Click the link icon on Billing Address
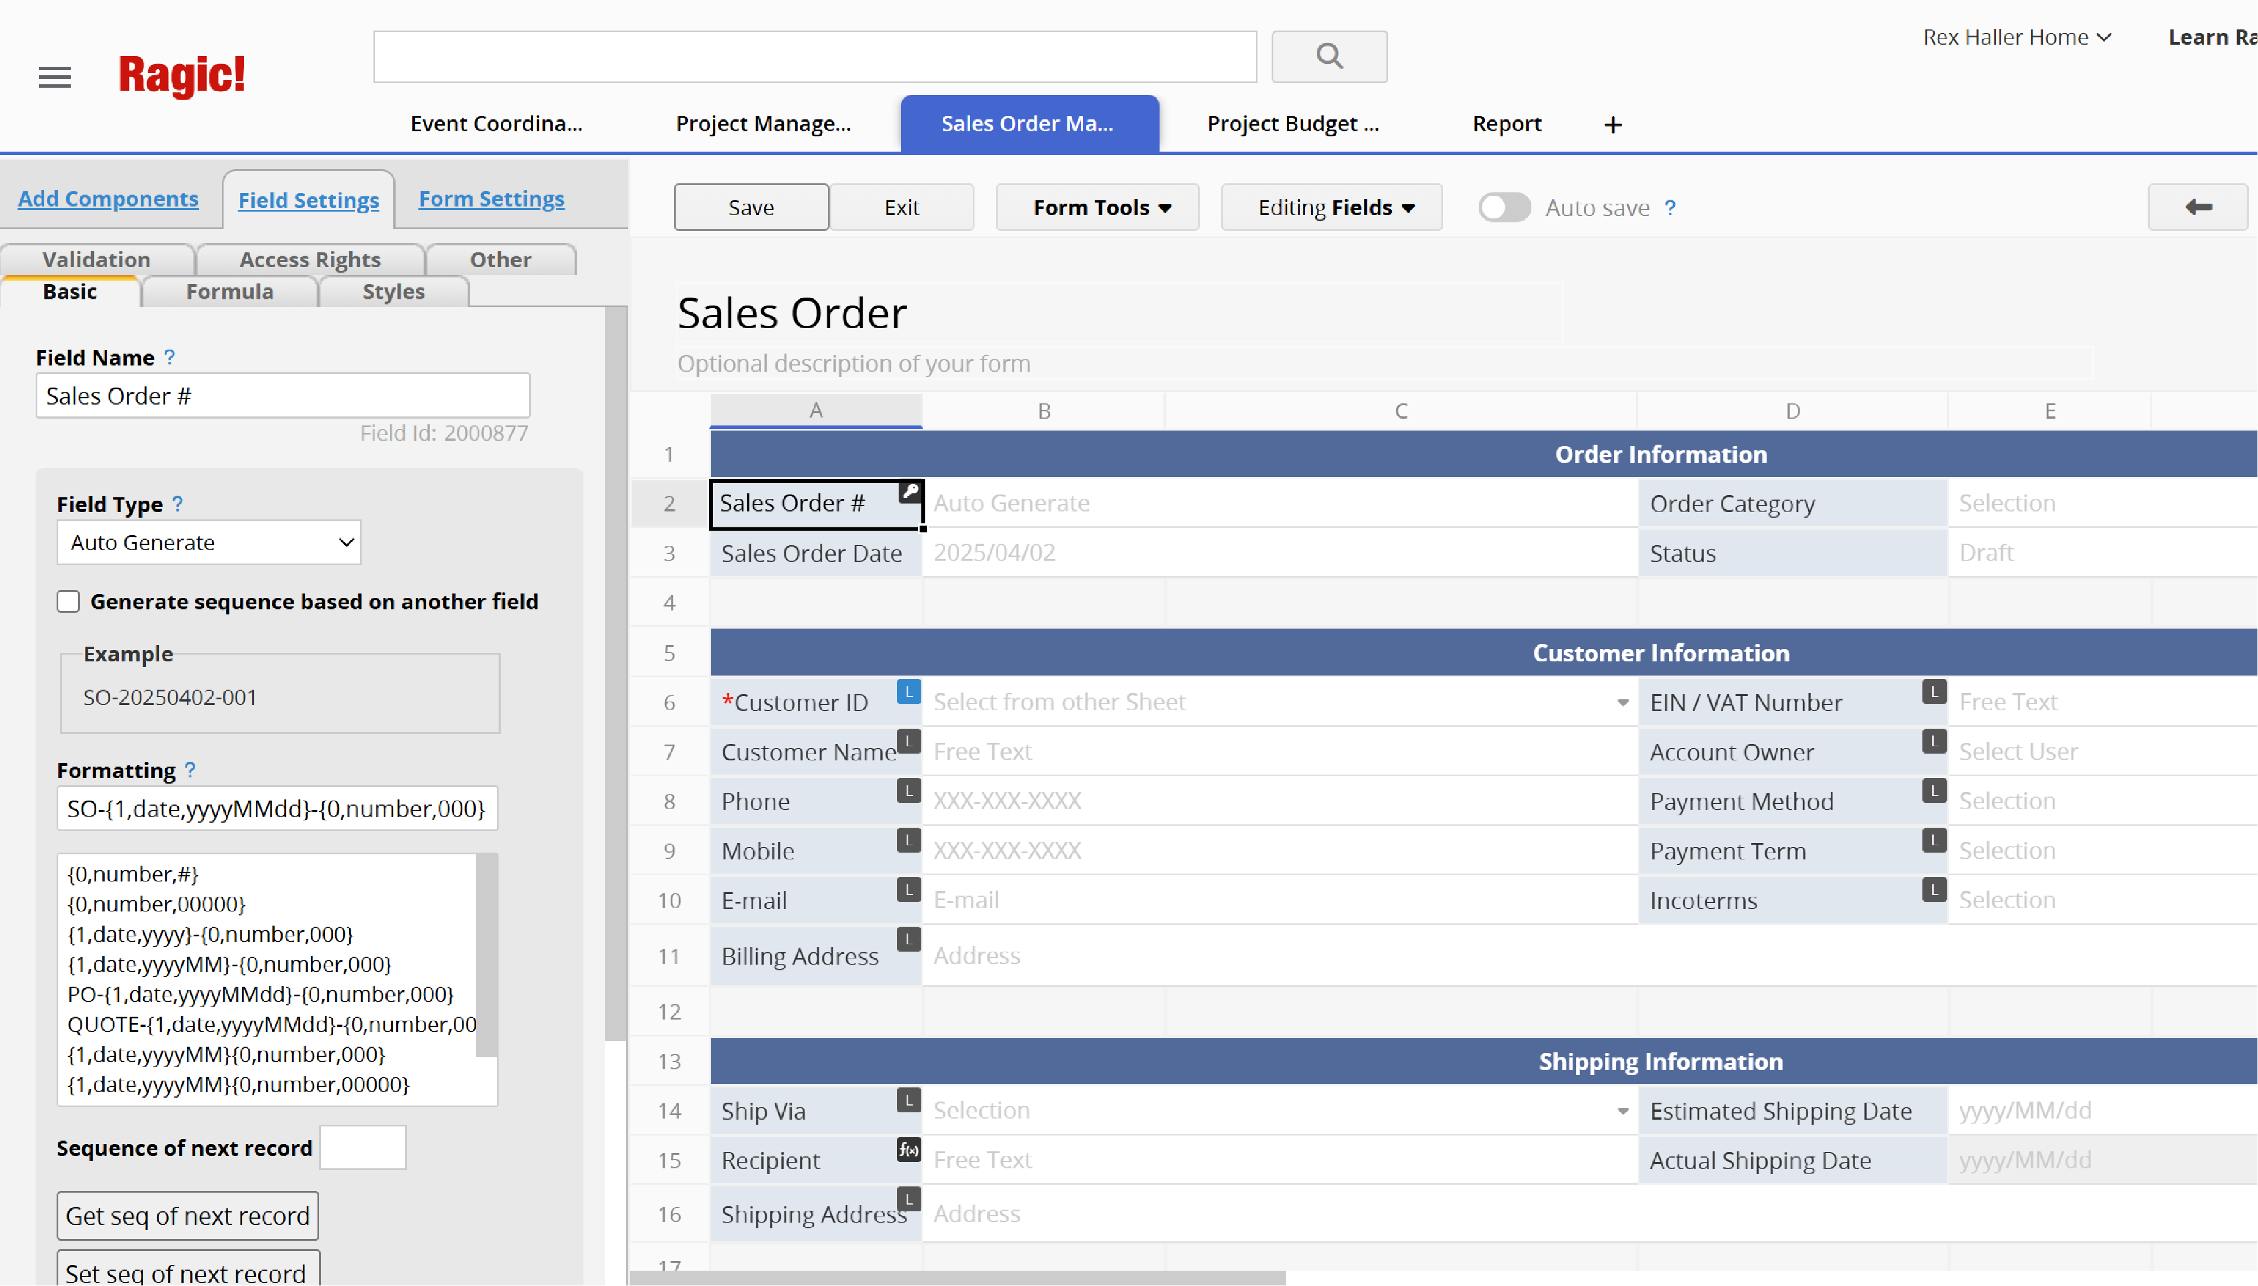Viewport: 2258px width, 1286px height. [908, 939]
